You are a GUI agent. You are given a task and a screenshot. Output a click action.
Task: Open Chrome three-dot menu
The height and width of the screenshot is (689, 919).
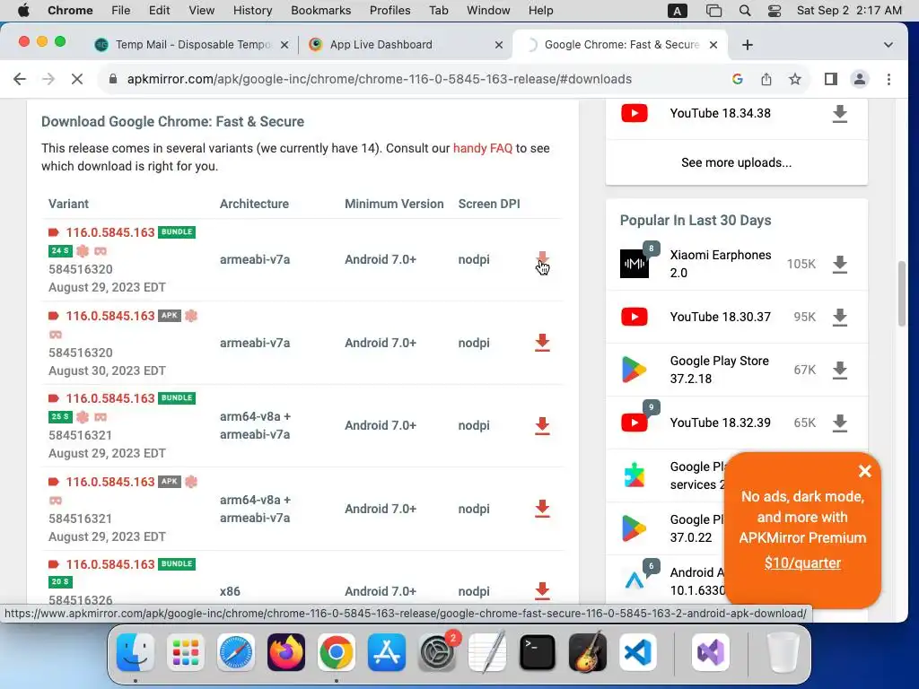click(888, 79)
